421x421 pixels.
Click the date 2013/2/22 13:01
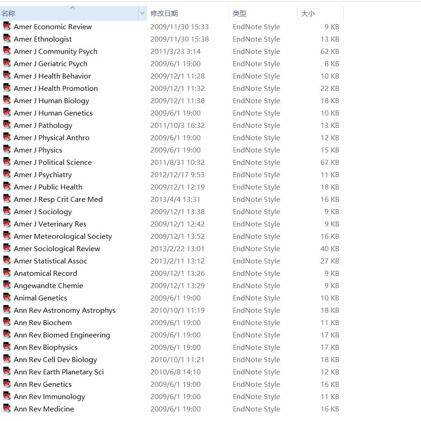point(177,248)
